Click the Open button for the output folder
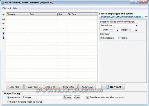Screen dimensions: 149x106 click(x=77, y=98)
